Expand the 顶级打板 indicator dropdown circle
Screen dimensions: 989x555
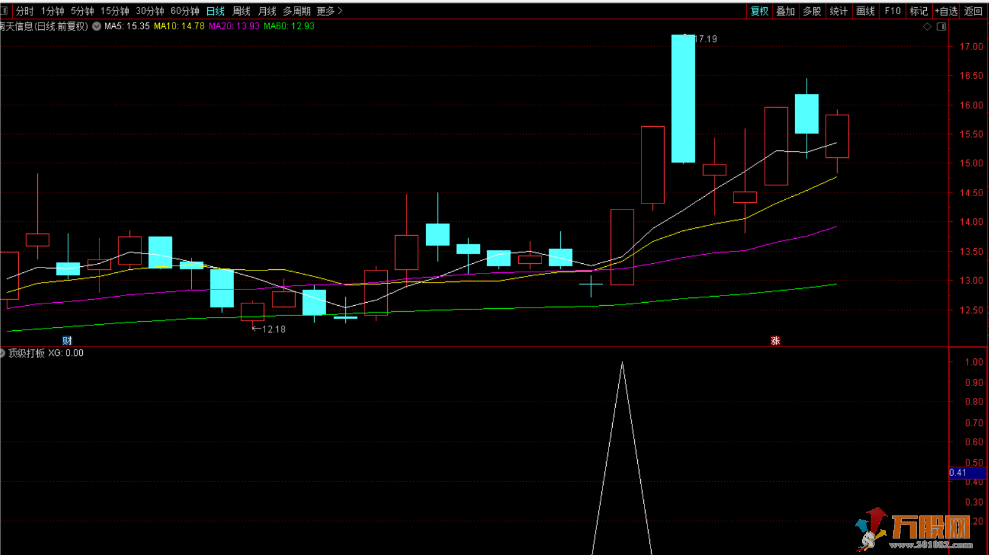[2, 353]
